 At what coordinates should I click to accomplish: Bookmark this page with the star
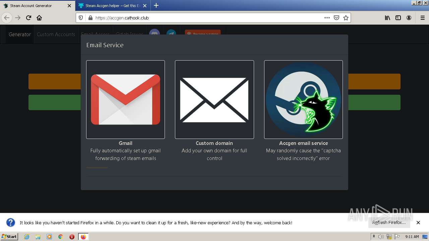(x=346, y=18)
